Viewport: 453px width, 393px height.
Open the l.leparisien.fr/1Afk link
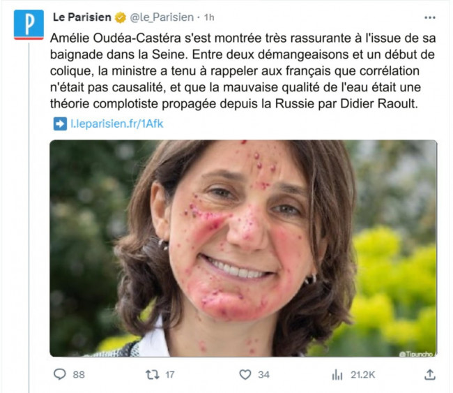pyautogui.click(x=117, y=124)
